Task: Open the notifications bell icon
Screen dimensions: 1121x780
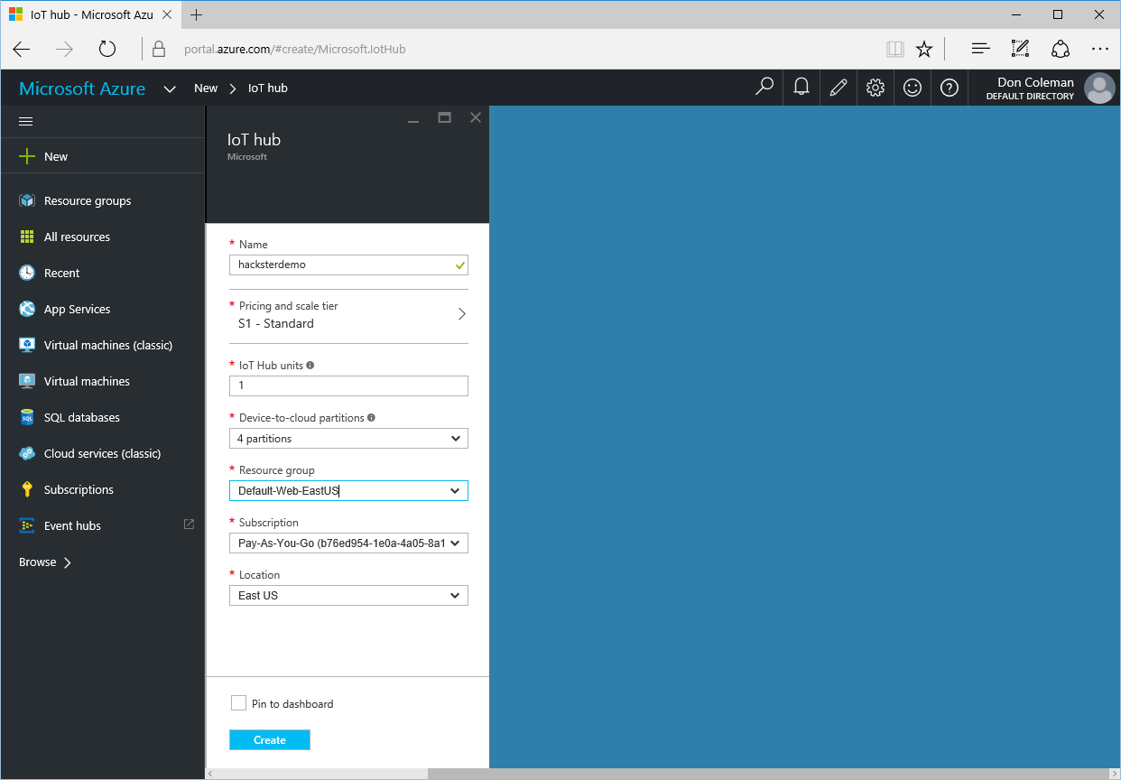Action: pos(801,88)
